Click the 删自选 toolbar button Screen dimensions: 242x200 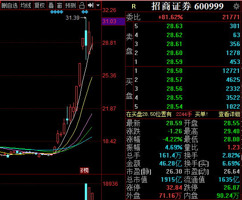point(9,5)
